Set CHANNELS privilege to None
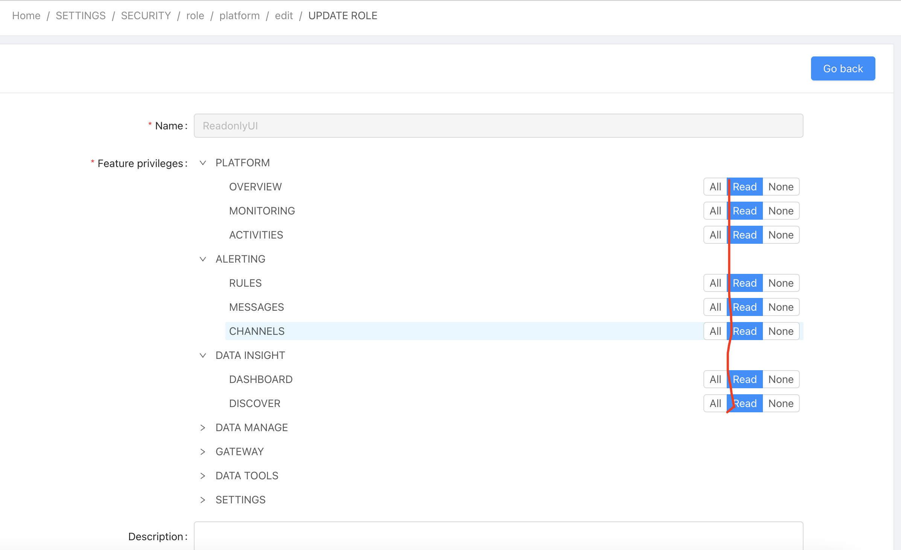 781,331
